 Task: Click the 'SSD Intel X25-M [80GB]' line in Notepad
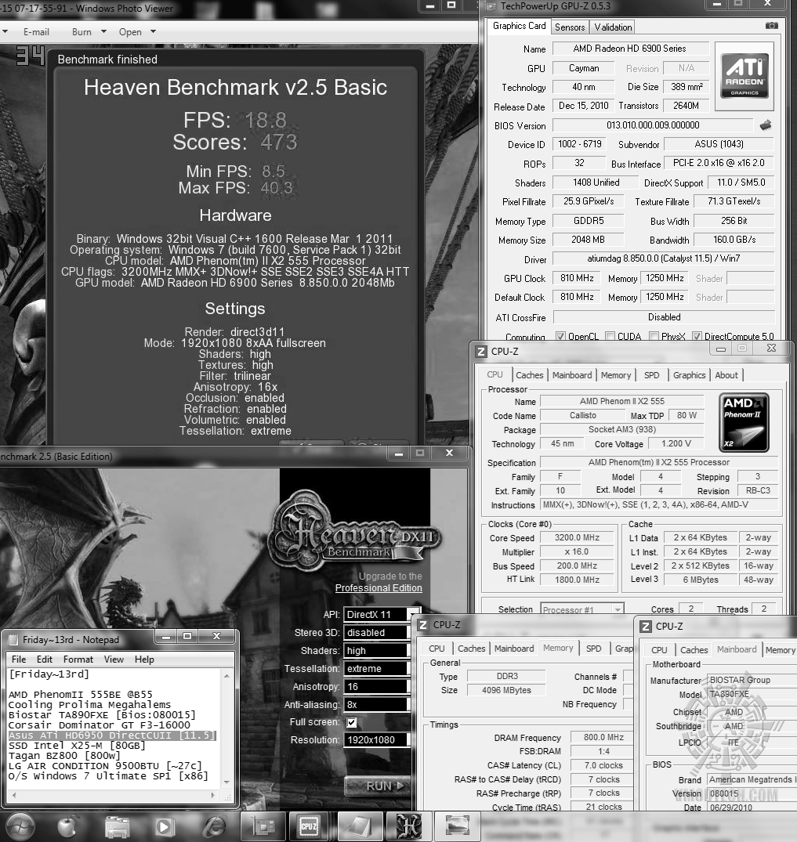[x=77, y=746]
